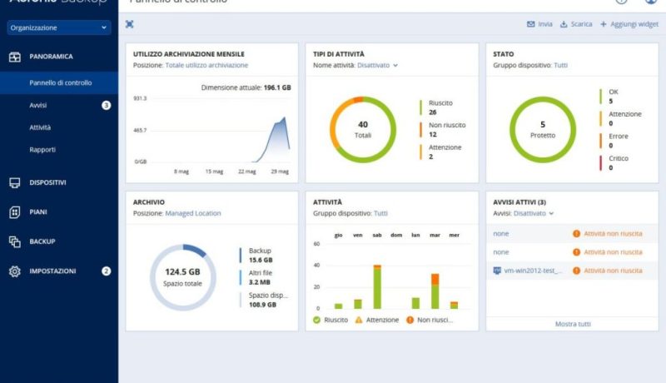Click the 40 Totali donut chart
This screenshot has height=383, width=666.
tap(363, 130)
